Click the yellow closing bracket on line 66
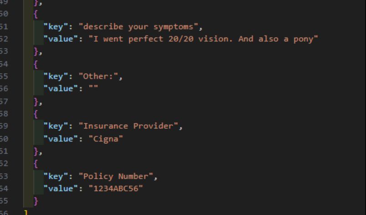Viewport: 366px width, 215px height. (x=26, y=212)
